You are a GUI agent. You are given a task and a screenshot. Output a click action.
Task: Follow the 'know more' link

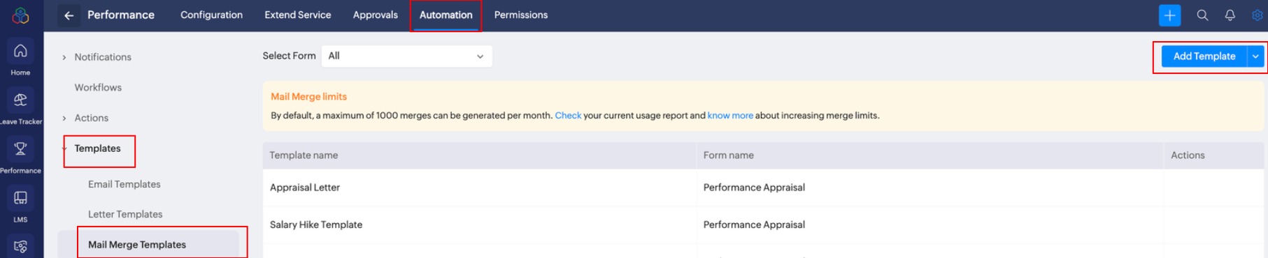729,116
